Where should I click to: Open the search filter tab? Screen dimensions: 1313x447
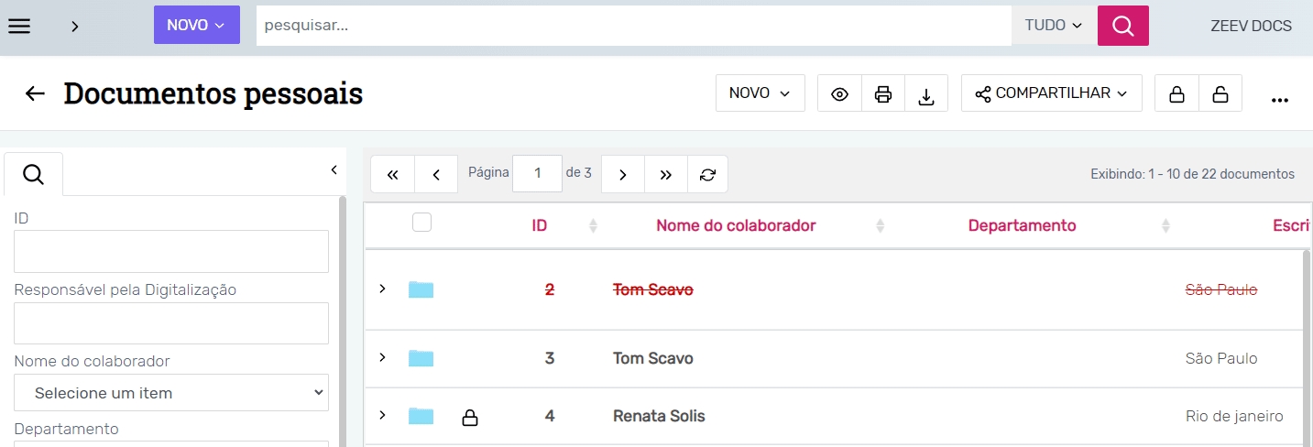click(x=34, y=174)
